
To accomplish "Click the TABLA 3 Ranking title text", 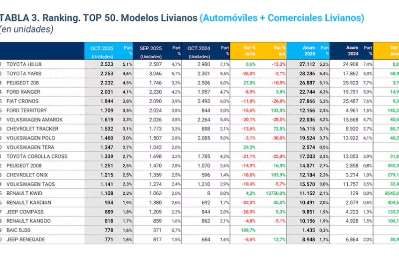I will coord(99,18).
